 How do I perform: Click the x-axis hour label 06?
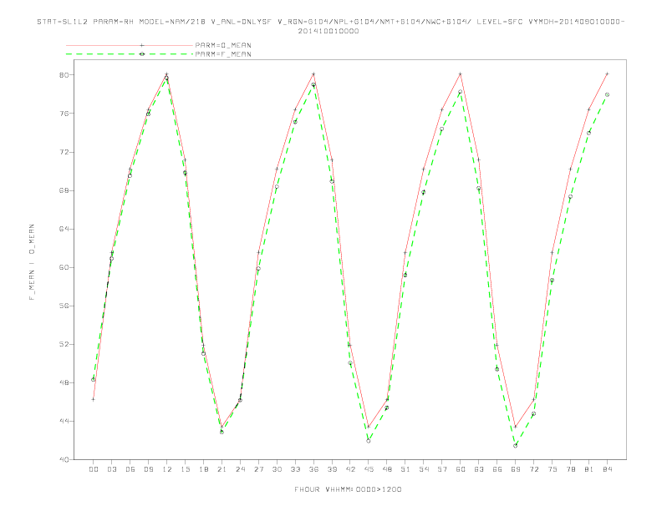tap(130, 469)
